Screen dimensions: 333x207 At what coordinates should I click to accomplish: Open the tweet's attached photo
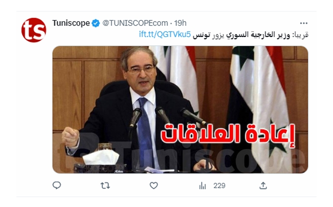click(180, 109)
